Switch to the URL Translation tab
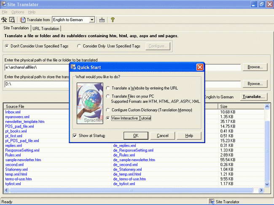This screenshot has height=205, width=274. click(46, 29)
